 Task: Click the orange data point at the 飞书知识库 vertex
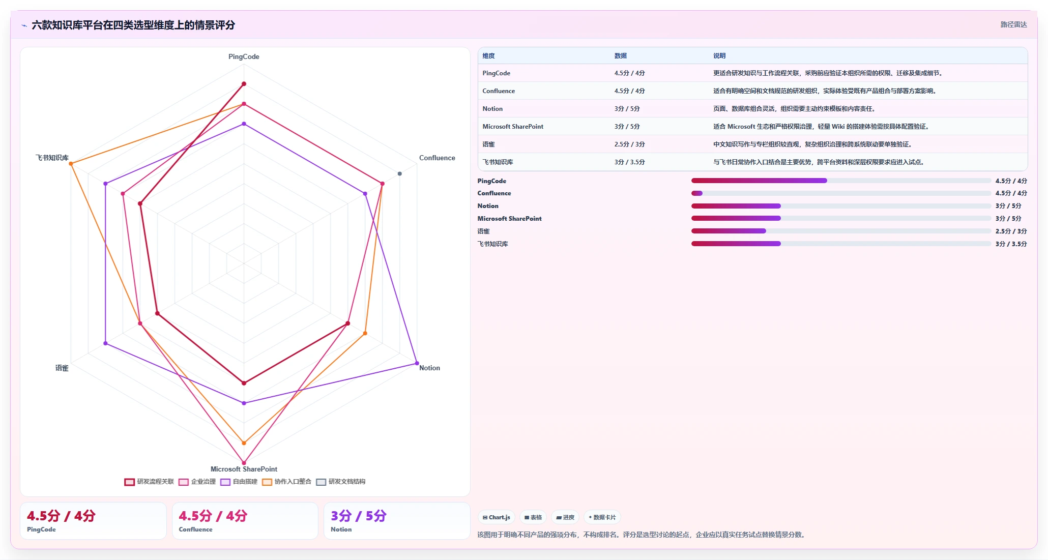point(71,164)
